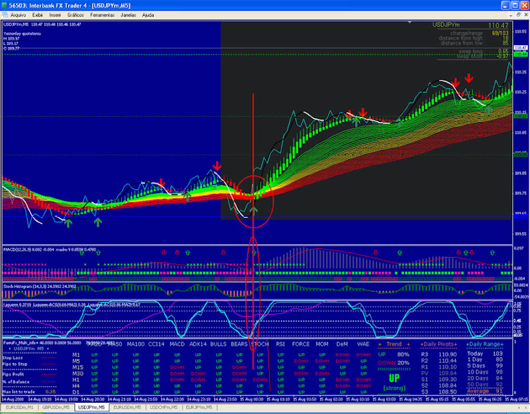Click the 5 Days range row
Viewport: 530px width, 414px height.
tap(484, 366)
